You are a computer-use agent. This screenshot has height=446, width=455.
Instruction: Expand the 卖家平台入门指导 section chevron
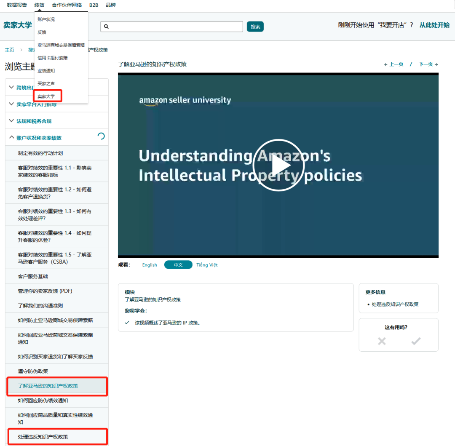pyautogui.click(x=11, y=104)
